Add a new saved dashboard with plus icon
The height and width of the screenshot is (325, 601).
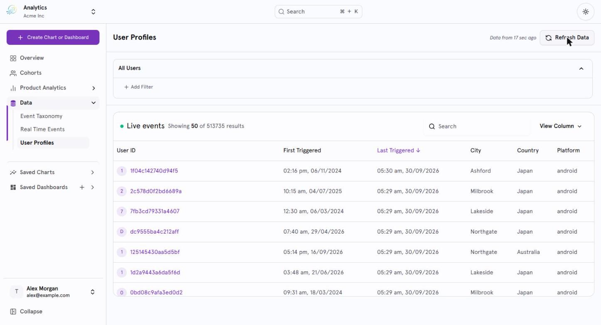coord(82,187)
